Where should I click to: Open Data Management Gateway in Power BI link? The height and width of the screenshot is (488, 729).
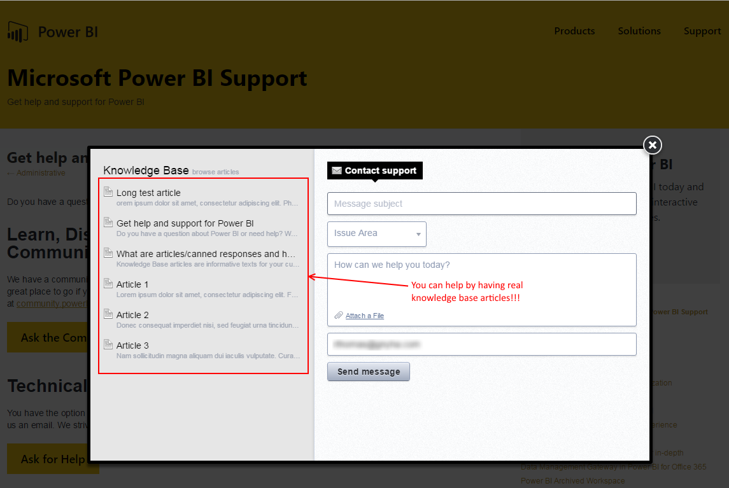[x=613, y=466]
